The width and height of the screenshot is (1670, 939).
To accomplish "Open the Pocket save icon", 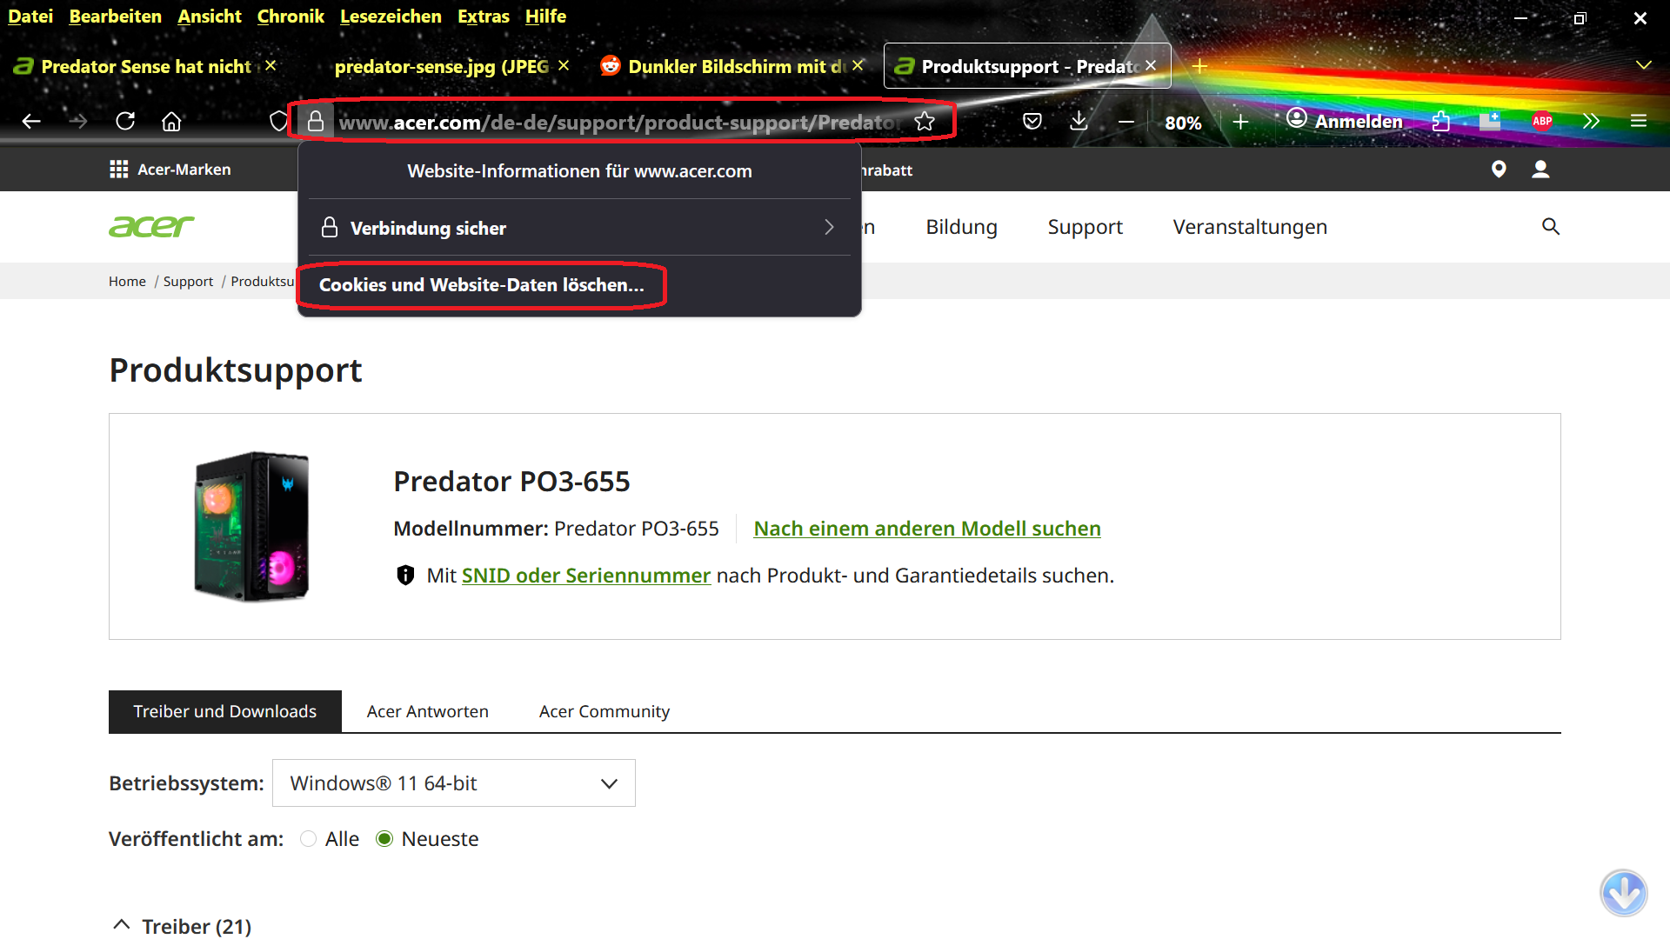I will pyautogui.click(x=1032, y=122).
